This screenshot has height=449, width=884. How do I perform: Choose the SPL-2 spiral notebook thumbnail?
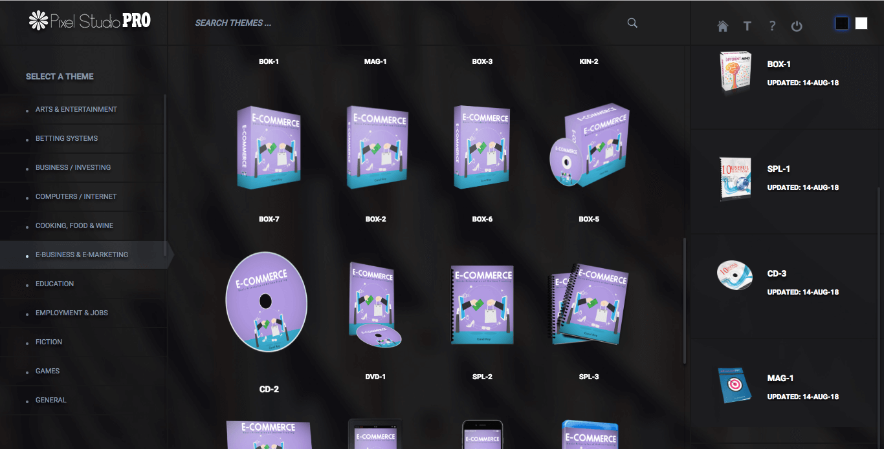[x=482, y=304]
